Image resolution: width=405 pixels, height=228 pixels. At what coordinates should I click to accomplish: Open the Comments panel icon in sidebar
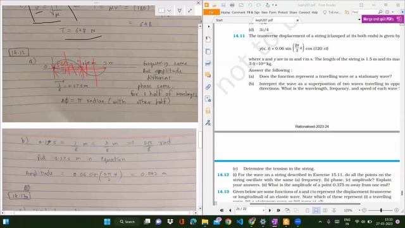click(x=208, y=75)
